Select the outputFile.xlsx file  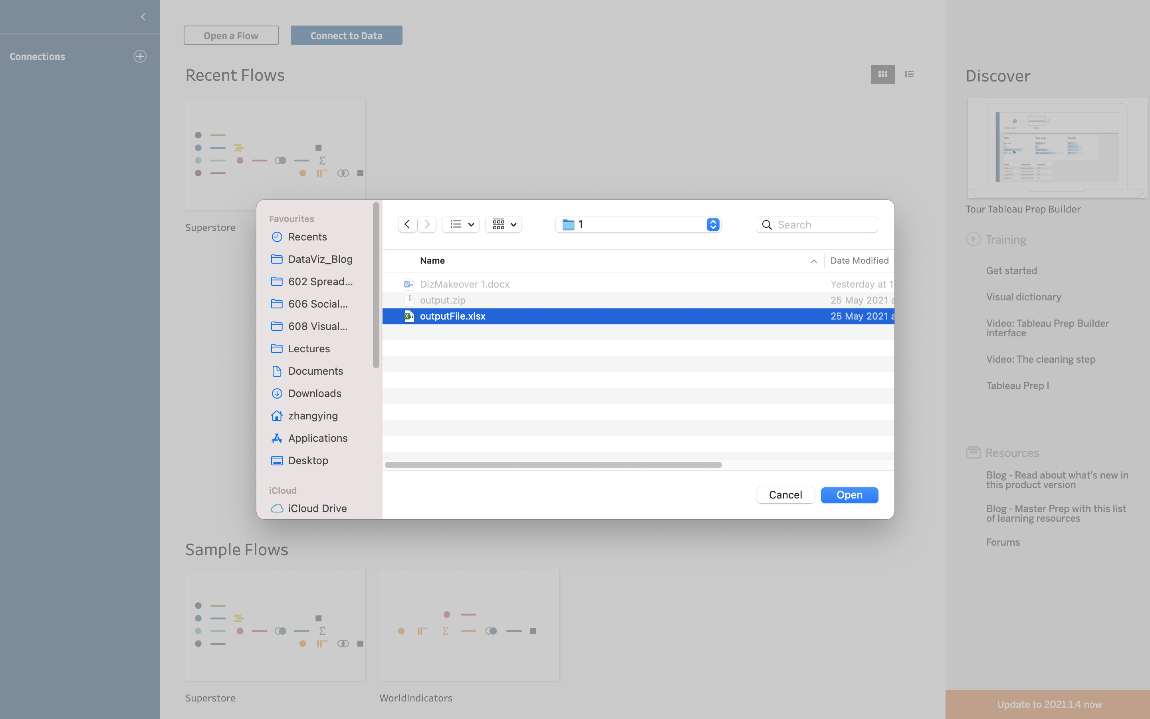pyautogui.click(x=638, y=316)
